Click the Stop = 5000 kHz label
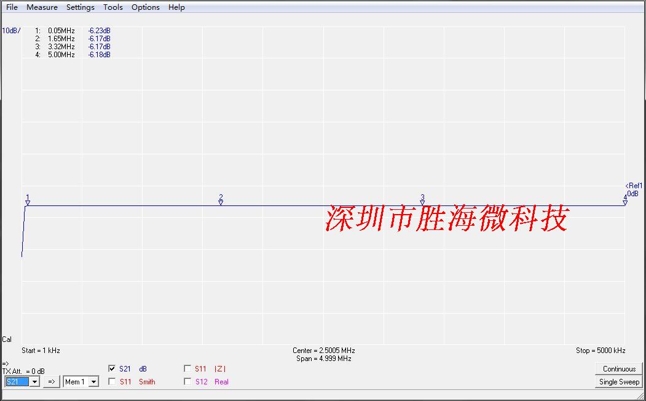Image resolution: width=646 pixels, height=401 pixels. tap(601, 351)
